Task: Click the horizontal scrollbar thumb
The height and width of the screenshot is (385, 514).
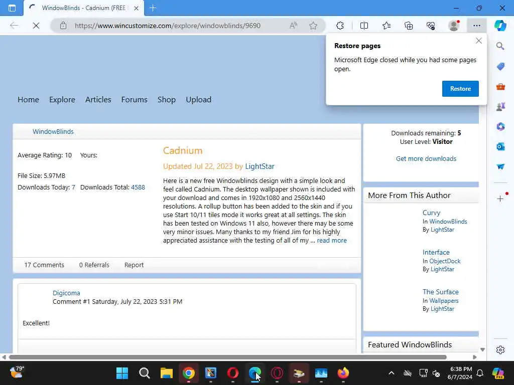Action: [x=228, y=357]
